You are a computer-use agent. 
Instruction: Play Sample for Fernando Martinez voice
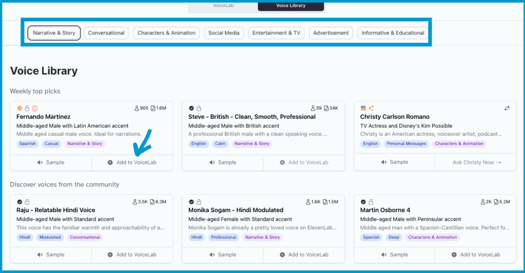coord(50,162)
